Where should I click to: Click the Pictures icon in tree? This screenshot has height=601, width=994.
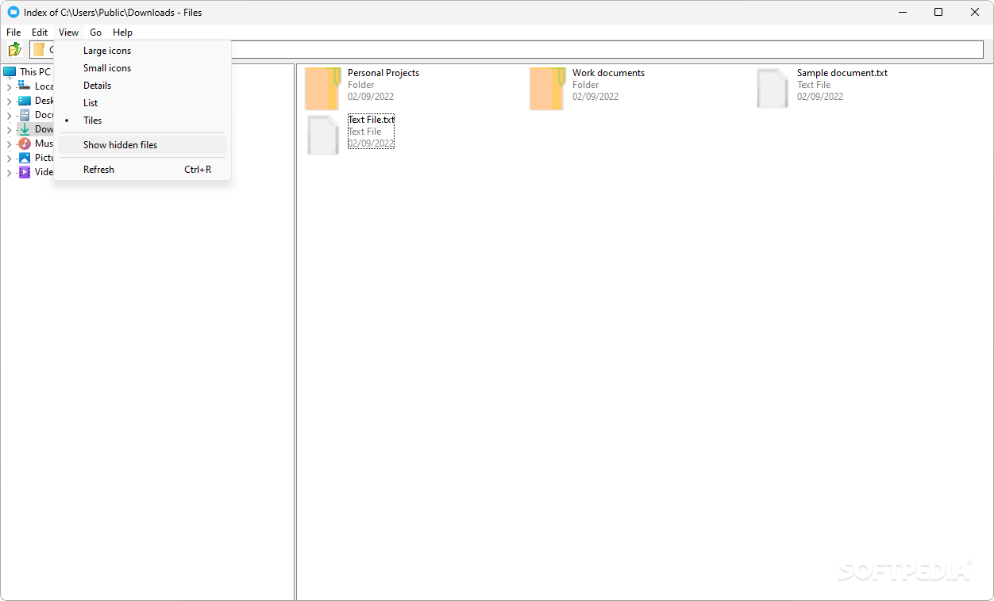coord(25,157)
